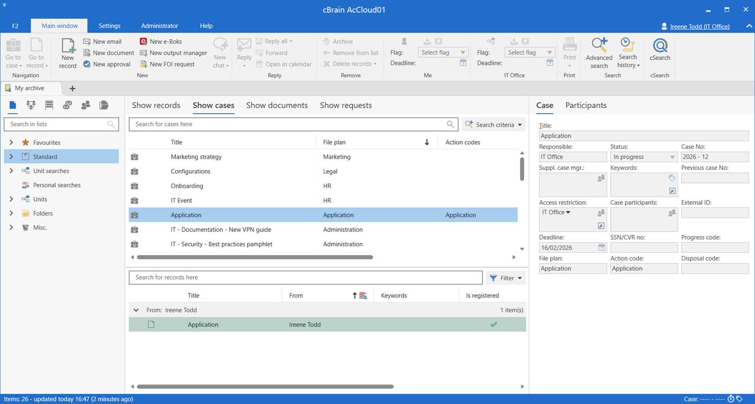Click the Ireene Todd (IT Office) user link

[x=699, y=26]
